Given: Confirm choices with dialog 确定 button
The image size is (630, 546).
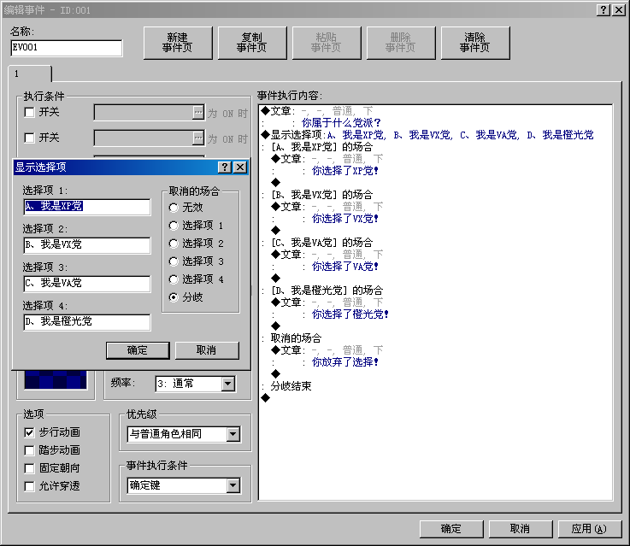Looking at the screenshot, I should (x=138, y=350).
